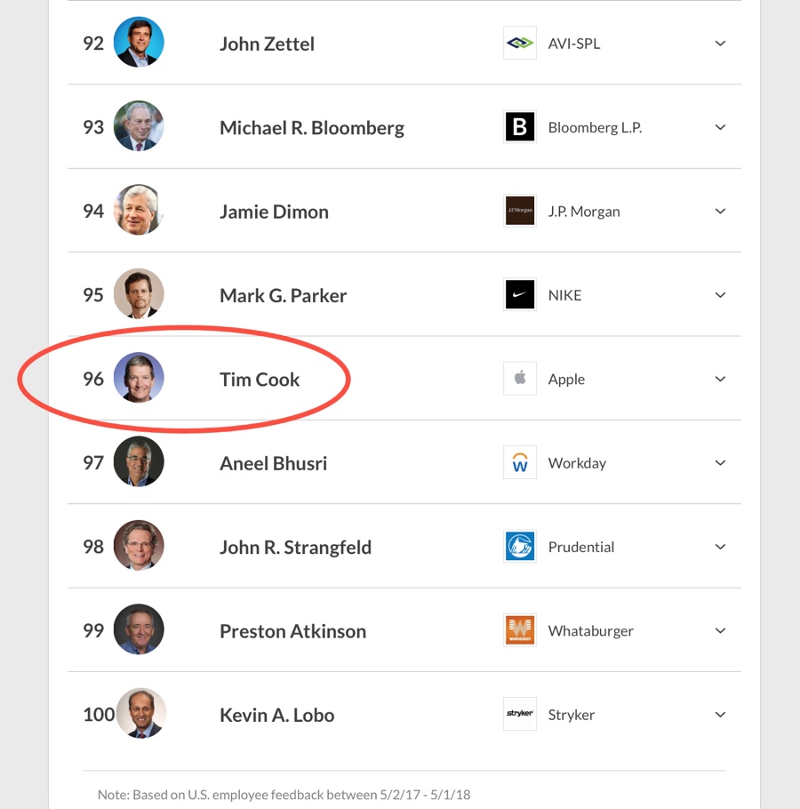Click John R. Strangfeld's portrait photo
Screen dimensions: 800x809
click(139, 546)
